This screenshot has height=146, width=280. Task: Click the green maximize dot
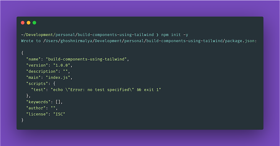pyautogui.click(x=35, y=23)
